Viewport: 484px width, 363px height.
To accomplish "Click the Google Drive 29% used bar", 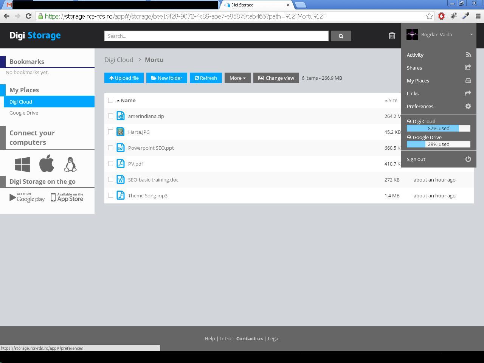I will tap(439, 144).
